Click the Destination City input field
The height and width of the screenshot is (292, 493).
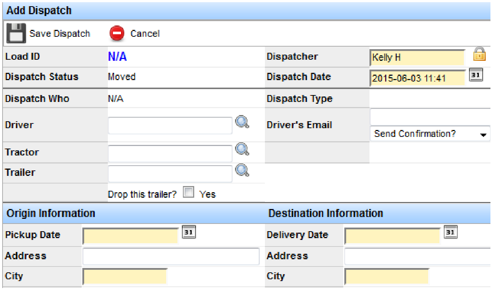pyautogui.click(x=387, y=276)
